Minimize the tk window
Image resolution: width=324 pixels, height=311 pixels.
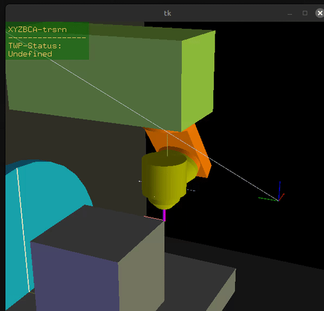(290, 14)
